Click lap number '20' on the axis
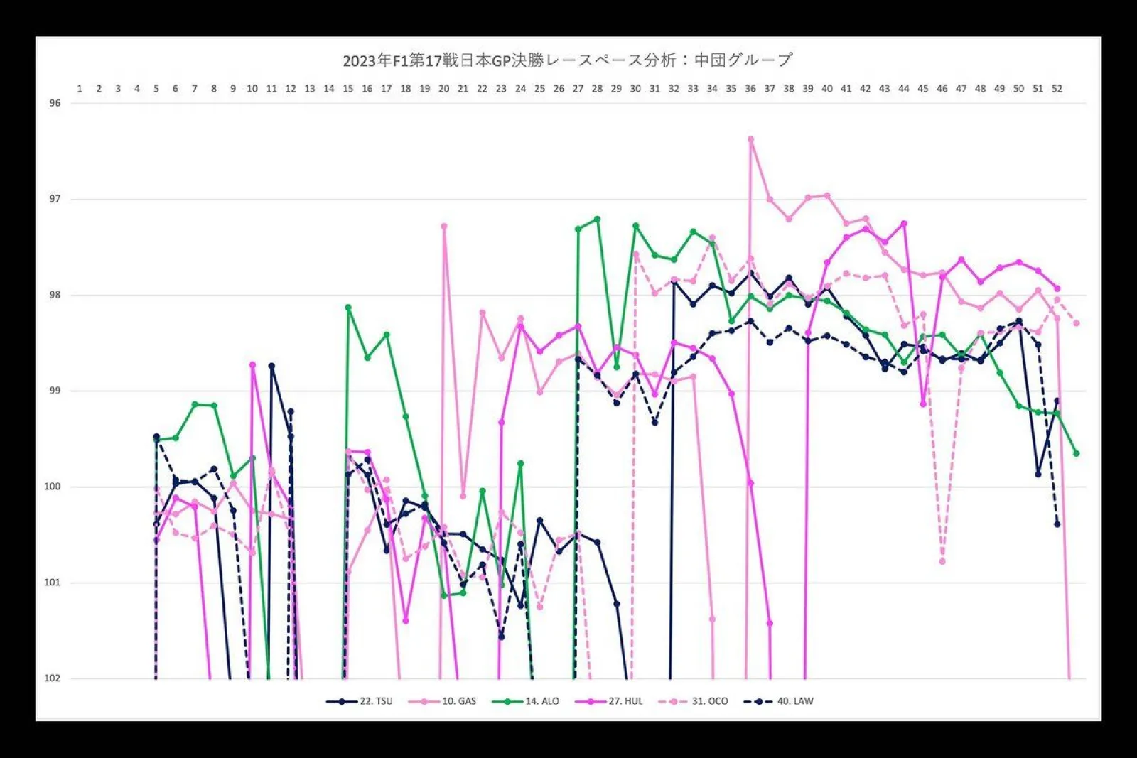1137x758 pixels. click(x=444, y=89)
